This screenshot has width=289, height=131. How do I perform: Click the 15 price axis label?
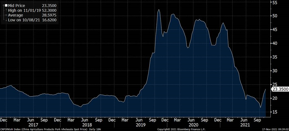pos(274,112)
